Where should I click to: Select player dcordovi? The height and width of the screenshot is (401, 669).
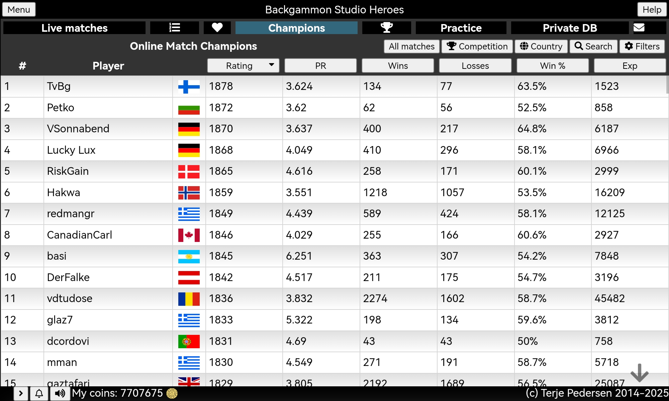point(68,341)
